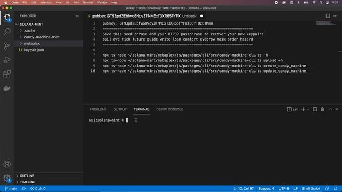Collapse the SOLANA-MINT folder section
Image resolution: width=342 pixels, height=192 pixels.
tap(32, 24)
